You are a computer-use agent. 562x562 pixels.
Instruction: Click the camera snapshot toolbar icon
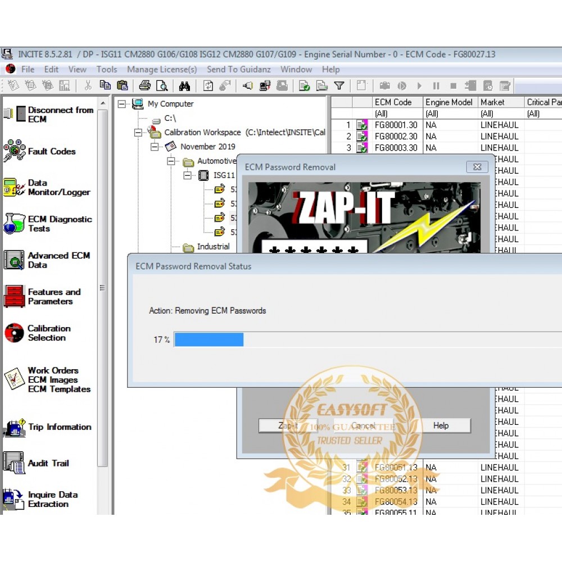coord(384,85)
